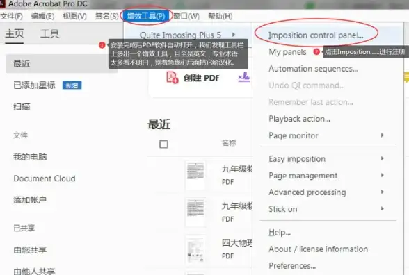Open 由您共享 in the sidebar

coord(30,250)
